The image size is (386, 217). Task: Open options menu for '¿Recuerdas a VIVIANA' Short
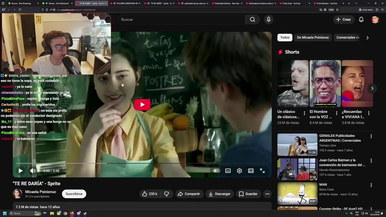369,113
